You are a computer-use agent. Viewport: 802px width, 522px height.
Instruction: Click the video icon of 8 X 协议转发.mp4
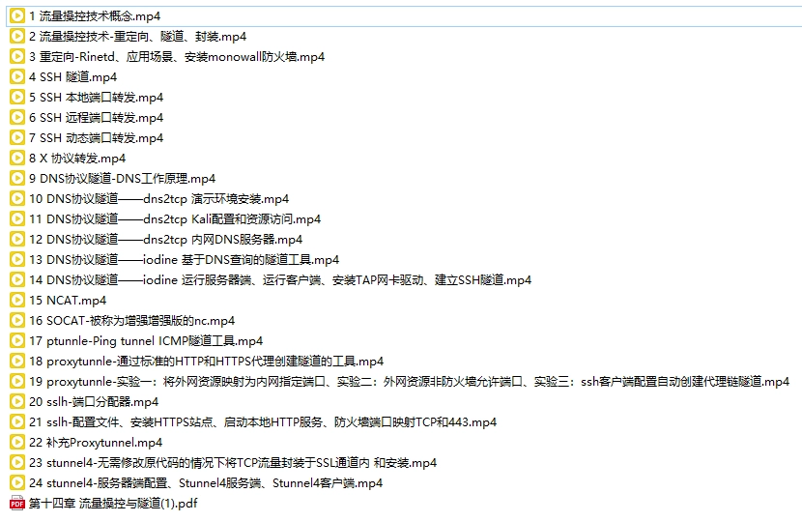pos(16,159)
